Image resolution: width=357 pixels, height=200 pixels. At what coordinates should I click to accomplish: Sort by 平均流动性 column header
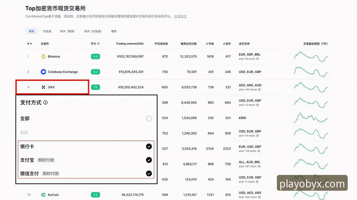pos(161,44)
